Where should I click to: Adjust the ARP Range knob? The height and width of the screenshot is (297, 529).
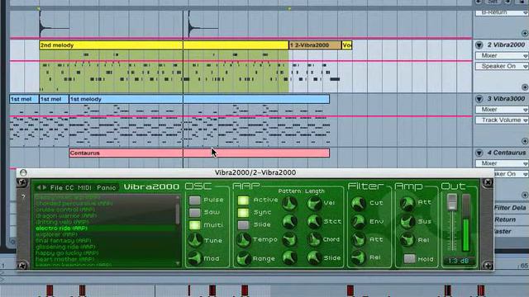(243, 258)
